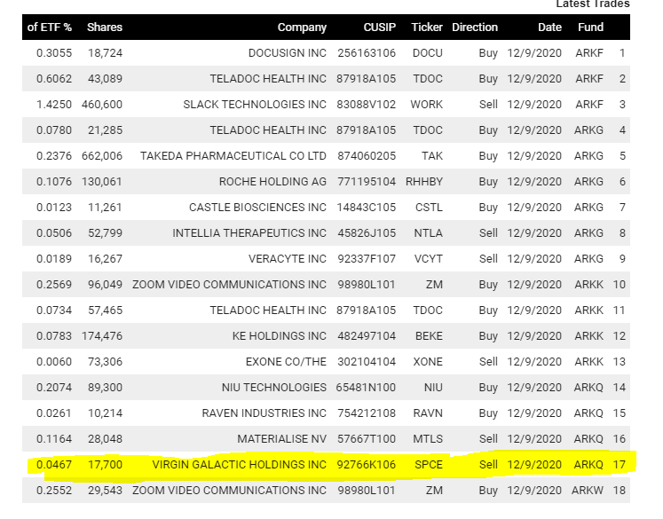Viewport: 663px width, 519px height.
Task: Click EXONE CO/THE company name
Action: pyautogui.click(x=286, y=362)
